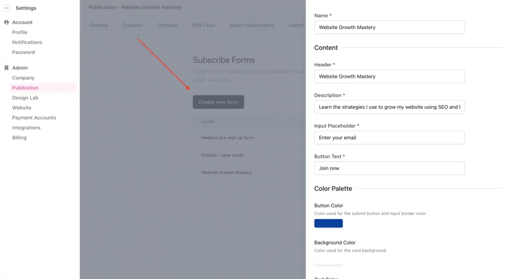Open the Password settings

click(23, 52)
